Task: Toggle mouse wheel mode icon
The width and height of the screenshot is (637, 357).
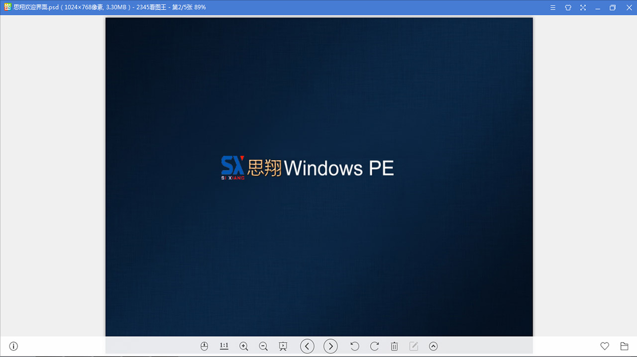Action: 204,346
